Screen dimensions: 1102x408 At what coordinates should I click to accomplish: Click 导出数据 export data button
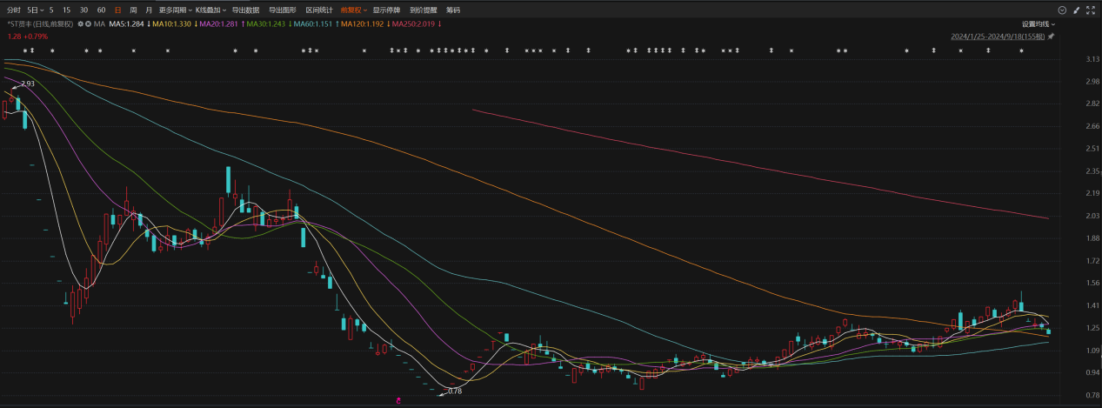click(246, 10)
